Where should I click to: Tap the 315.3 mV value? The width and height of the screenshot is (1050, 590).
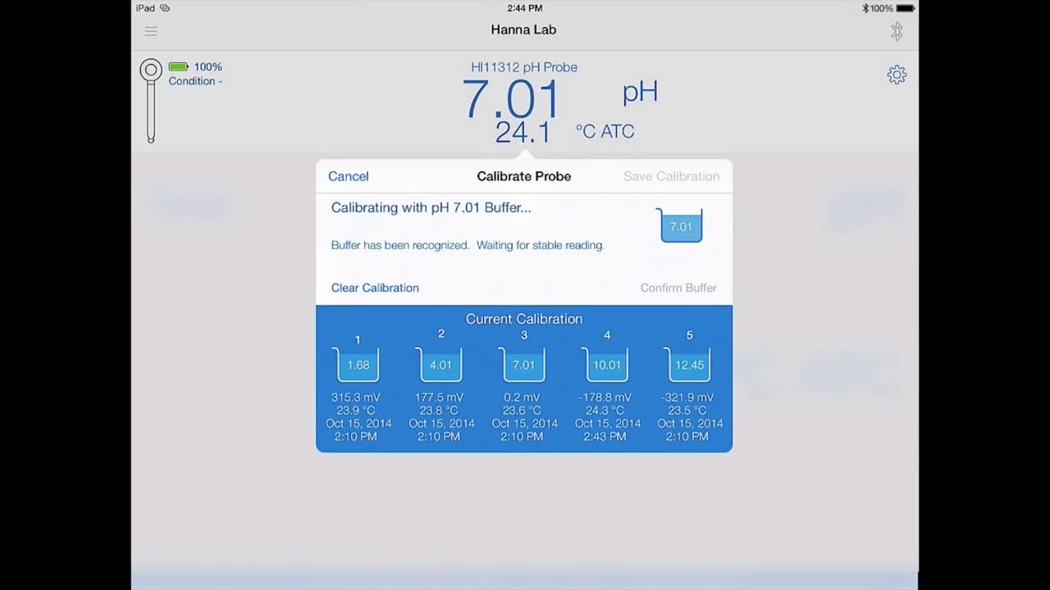pos(356,397)
